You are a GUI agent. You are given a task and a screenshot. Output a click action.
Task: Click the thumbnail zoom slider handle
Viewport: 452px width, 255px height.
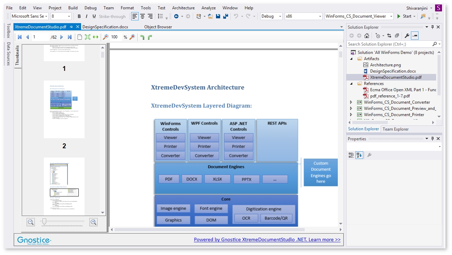click(44, 222)
